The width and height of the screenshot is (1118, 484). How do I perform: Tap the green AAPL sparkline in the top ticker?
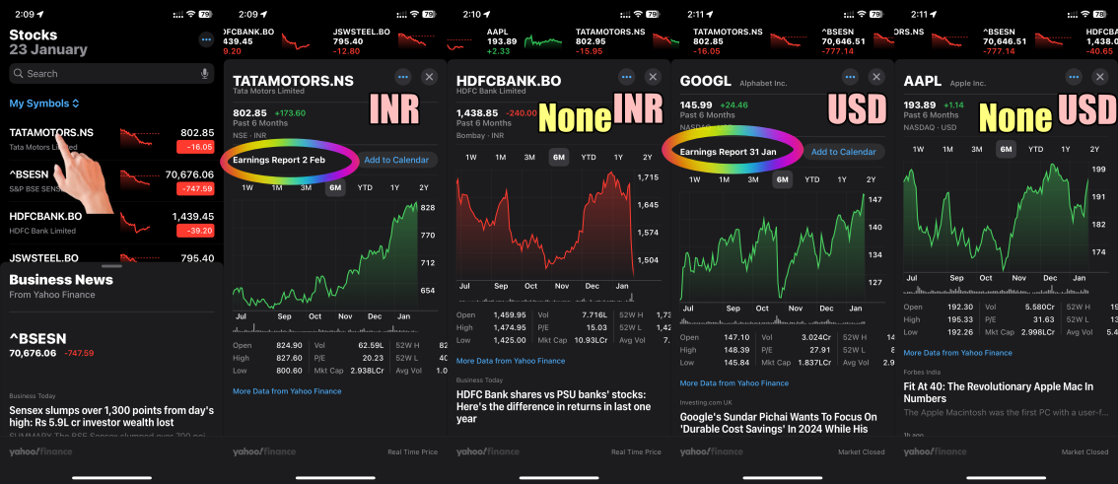[545, 40]
